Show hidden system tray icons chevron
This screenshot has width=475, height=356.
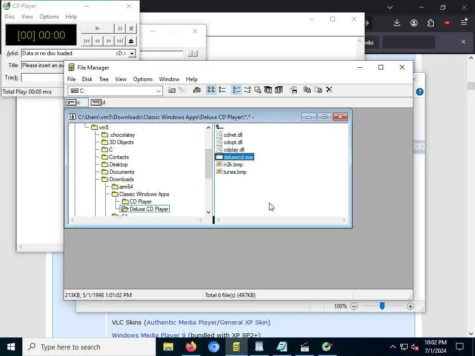[x=392, y=347]
